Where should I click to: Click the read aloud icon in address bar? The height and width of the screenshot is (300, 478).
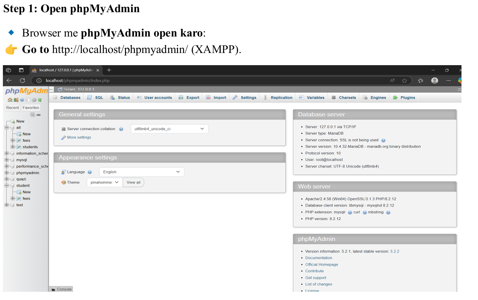click(393, 81)
